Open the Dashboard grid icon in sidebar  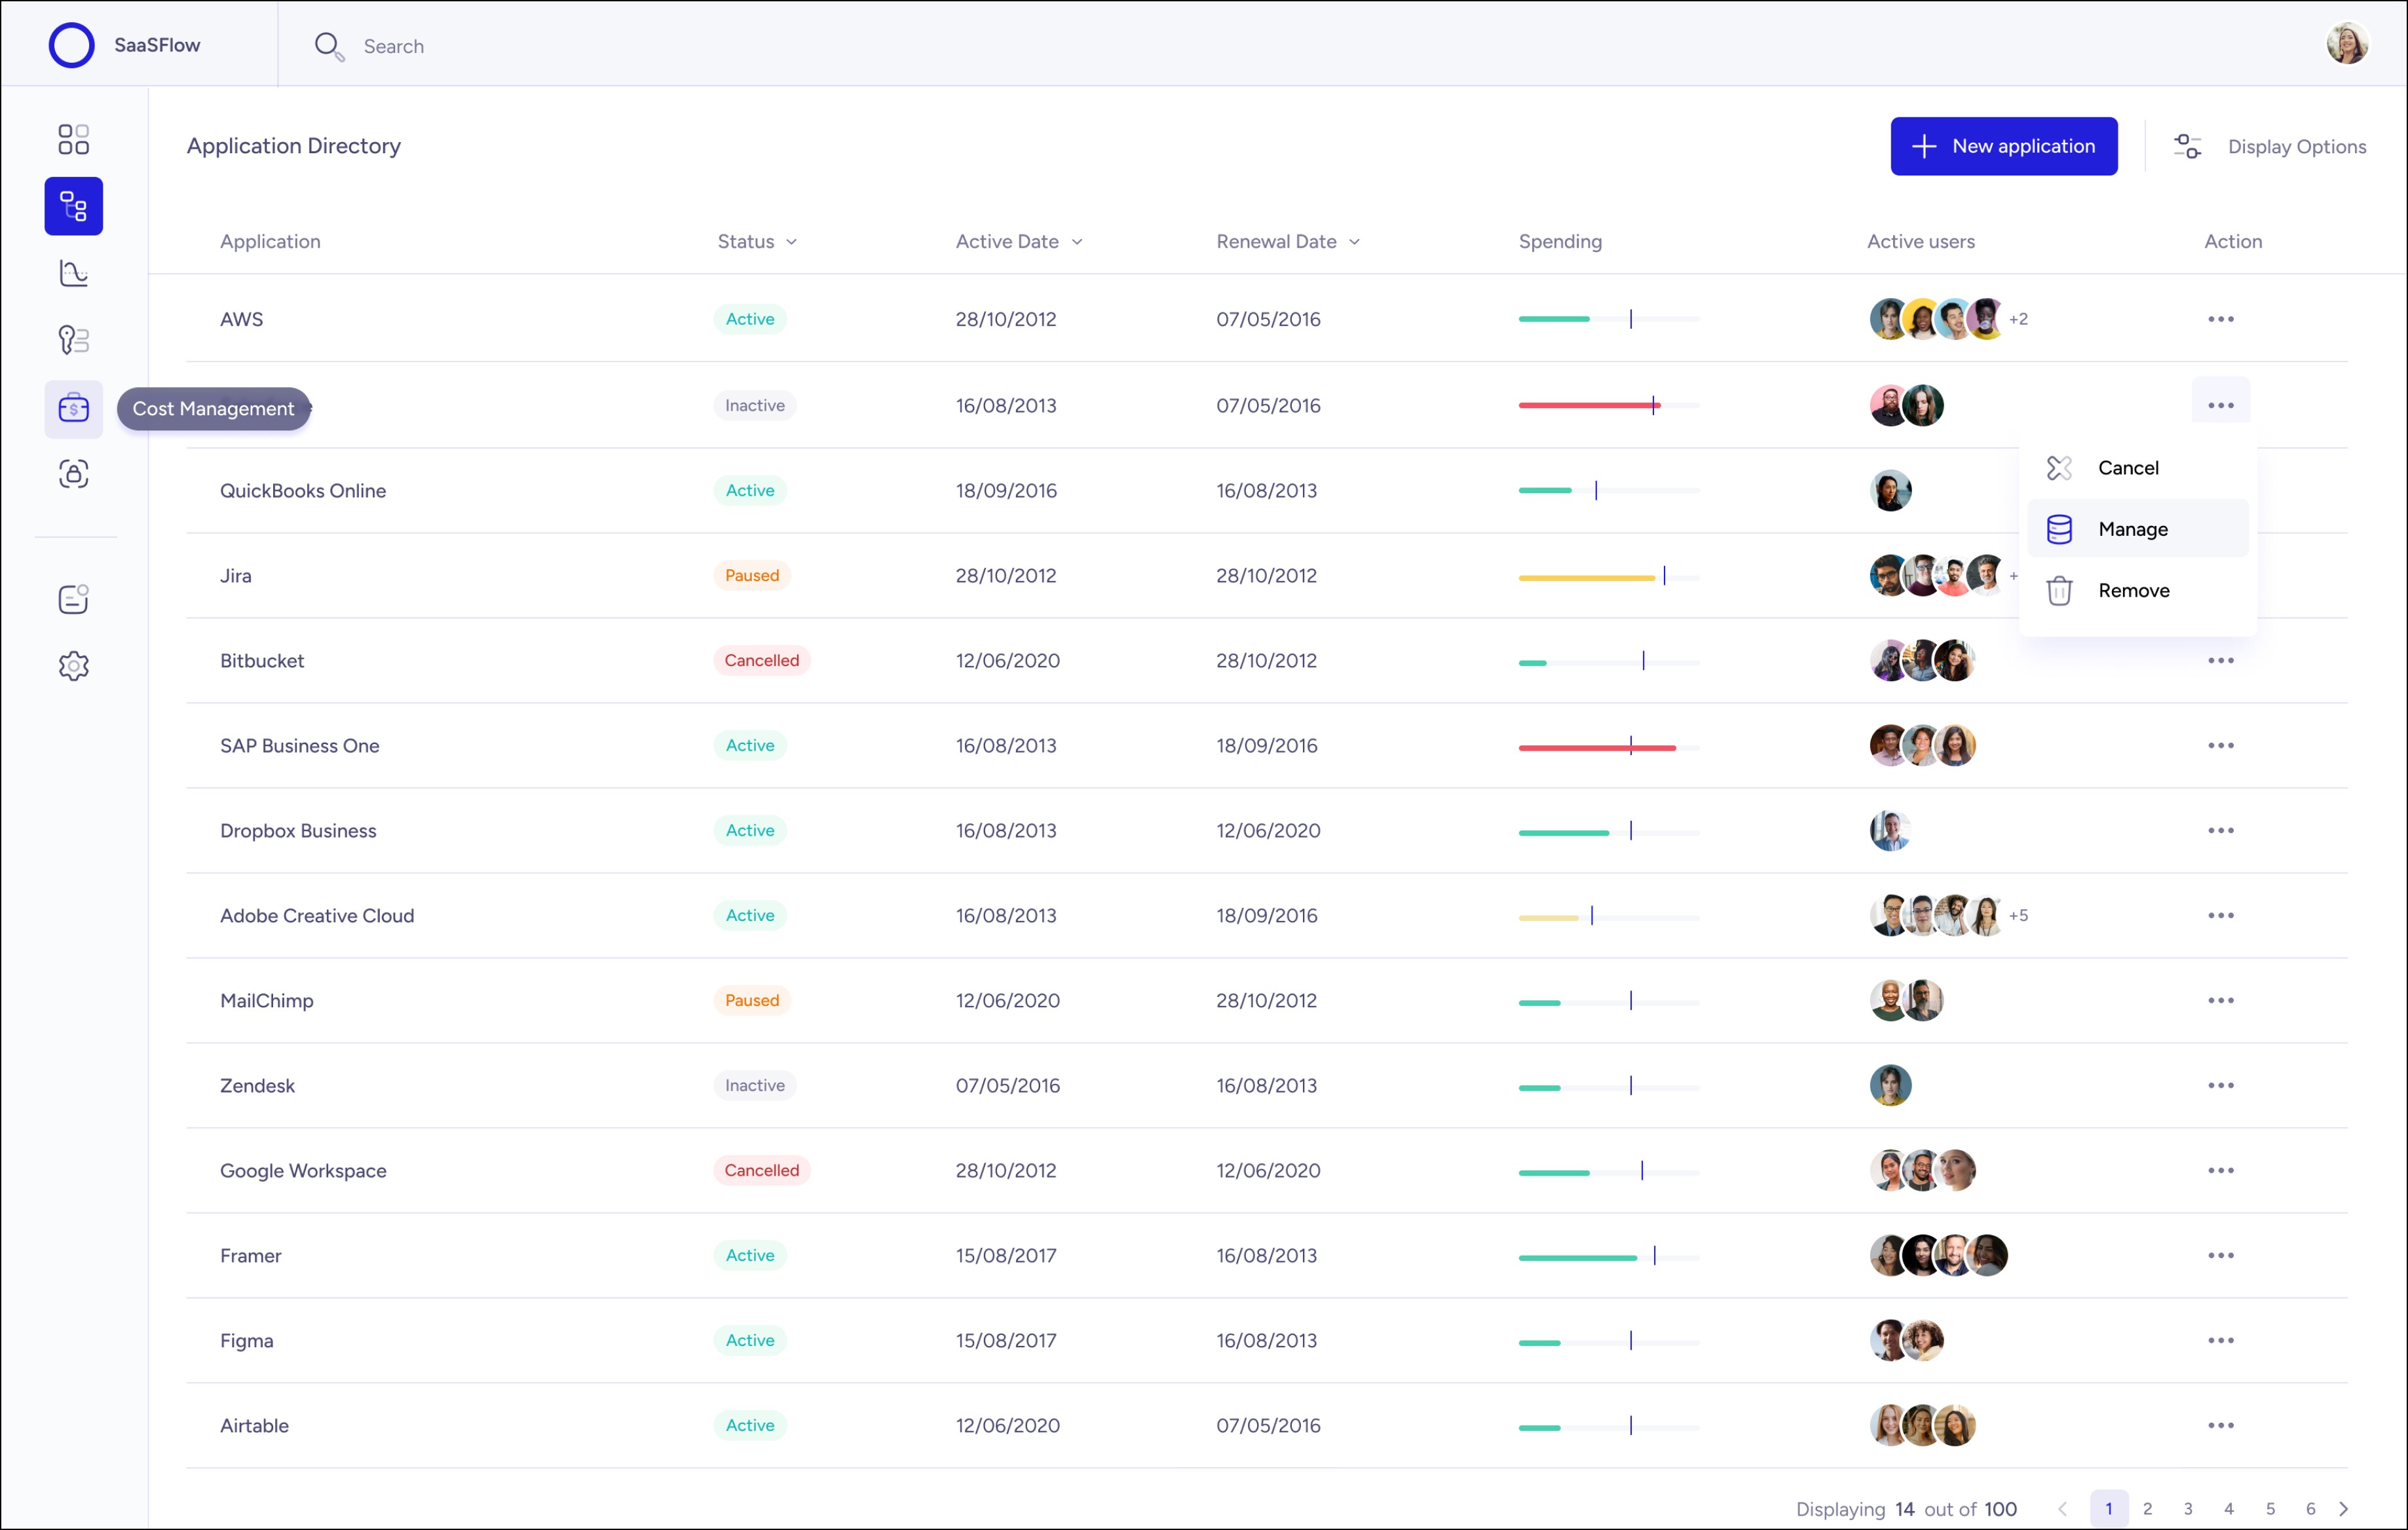coord(73,139)
